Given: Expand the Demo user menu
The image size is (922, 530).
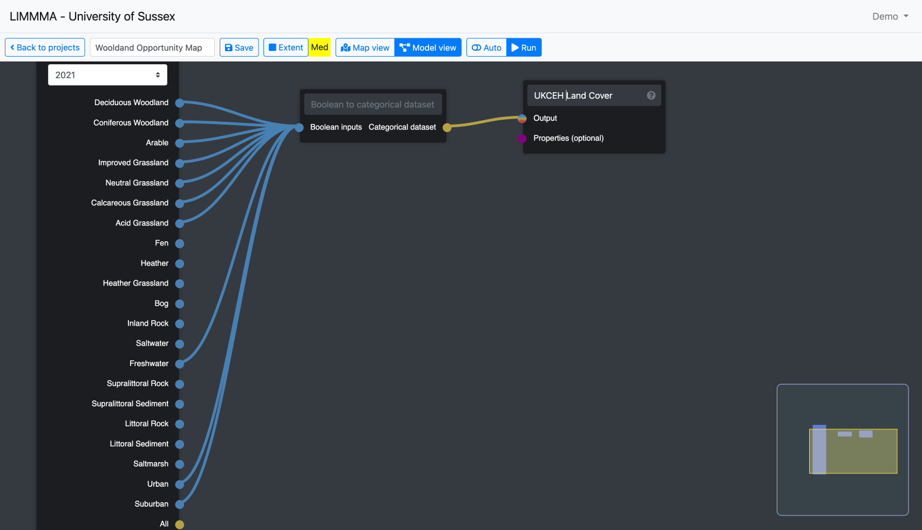Looking at the screenshot, I should (890, 16).
